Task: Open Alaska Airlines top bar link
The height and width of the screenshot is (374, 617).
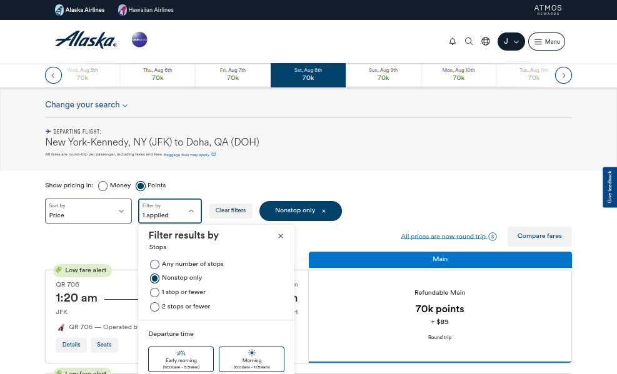Action: click(80, 10)
